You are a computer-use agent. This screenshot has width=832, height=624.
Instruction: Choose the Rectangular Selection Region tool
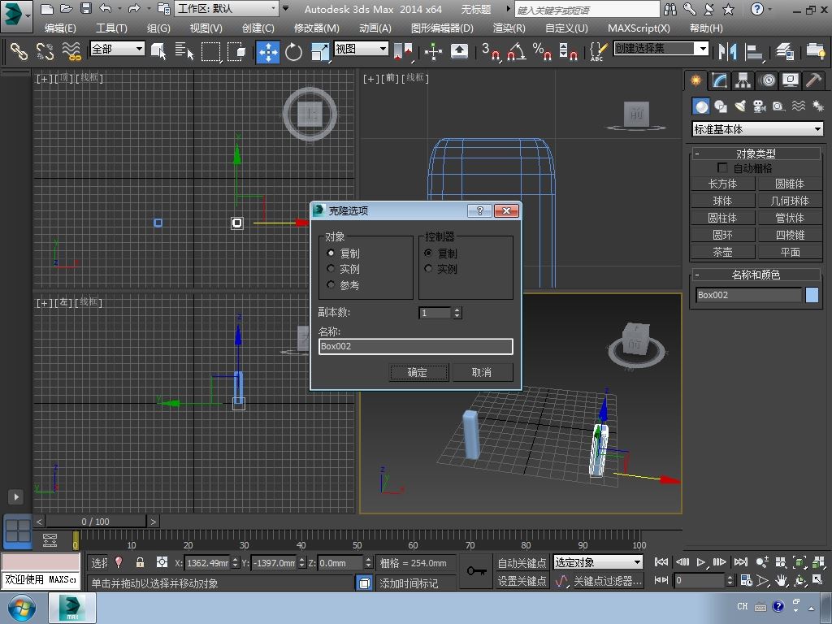pos(210,51)
